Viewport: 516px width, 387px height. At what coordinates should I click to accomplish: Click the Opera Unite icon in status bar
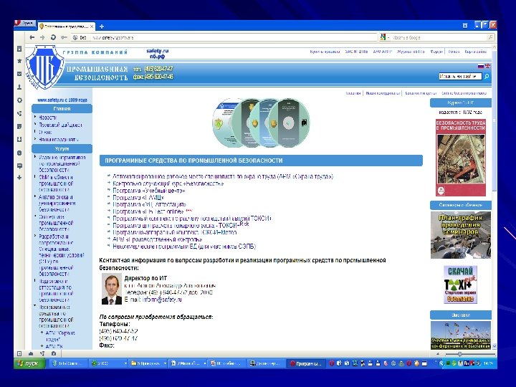[42, 354]
